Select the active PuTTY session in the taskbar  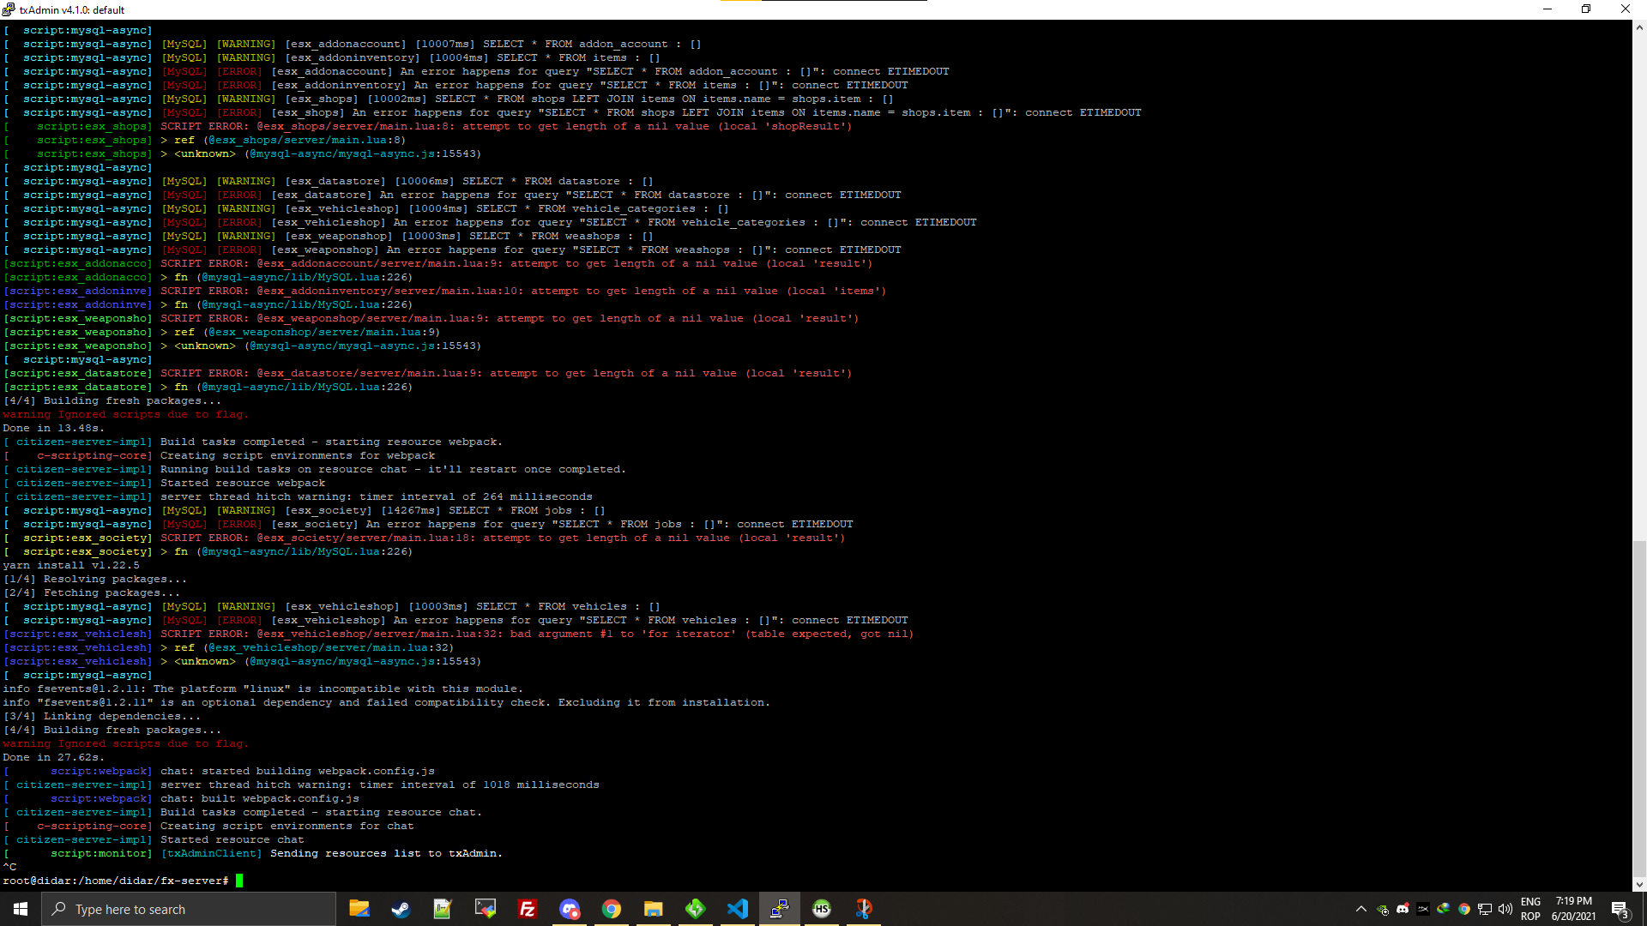coord(780,909)
